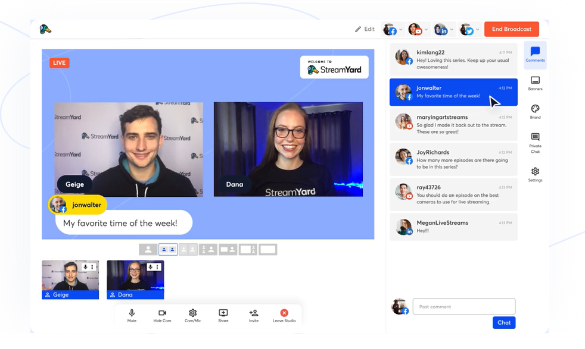
Task: Click the StreamYard duck logo in header
Action: coord(45,29)
